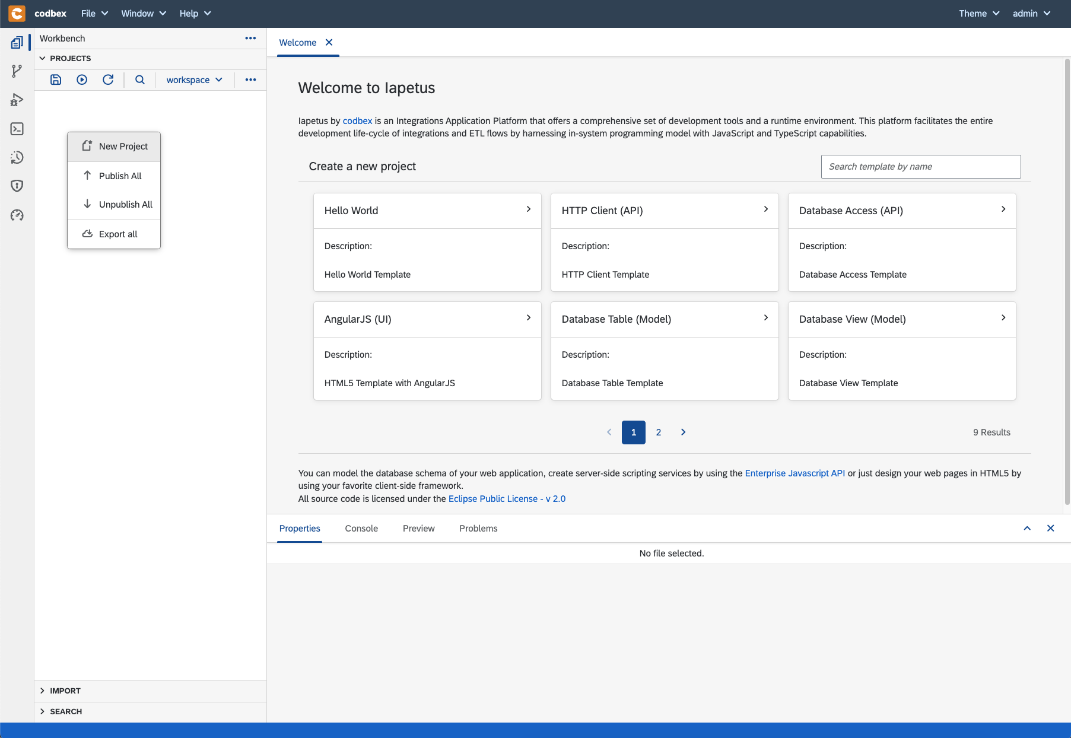The height and width of the screenshot is (738, 1071).
Task: Open the Git perspective branch icon
Action: pyautogui.click(x=17, y=71)
